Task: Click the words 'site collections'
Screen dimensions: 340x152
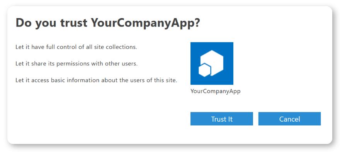Action: (x=116, y=47)
